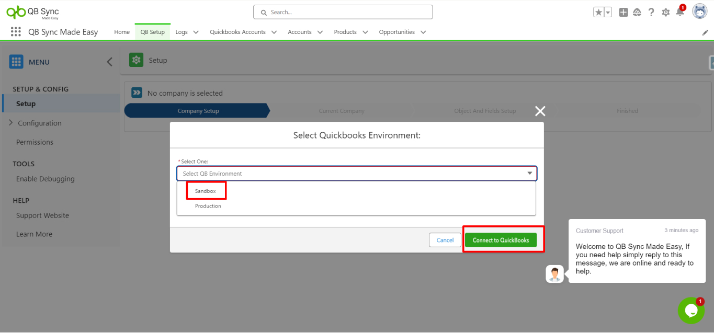Image resolution: width=714 pixels, height=333 pixels.
Task: Click the Connect to QuickBooks button
Action: tap(501, 240)
